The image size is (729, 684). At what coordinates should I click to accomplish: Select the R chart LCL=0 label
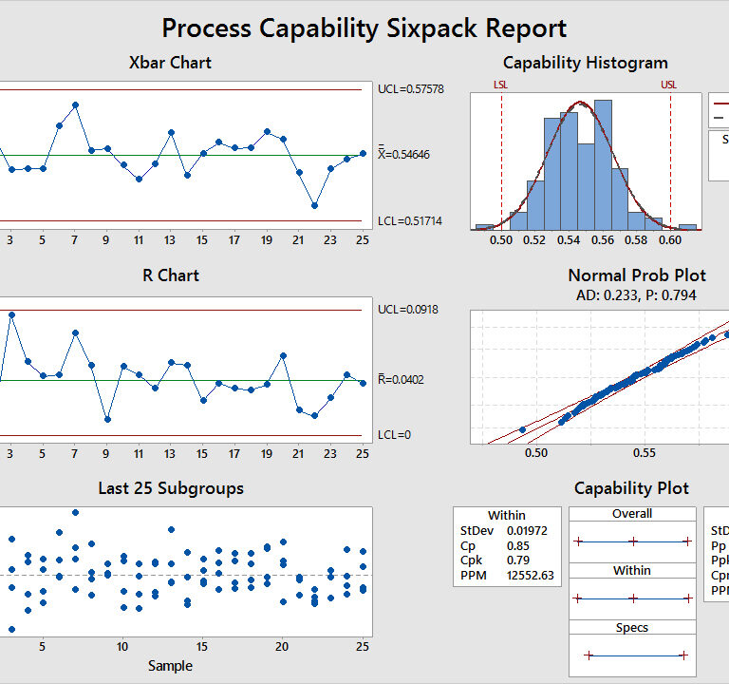point(394,435)
